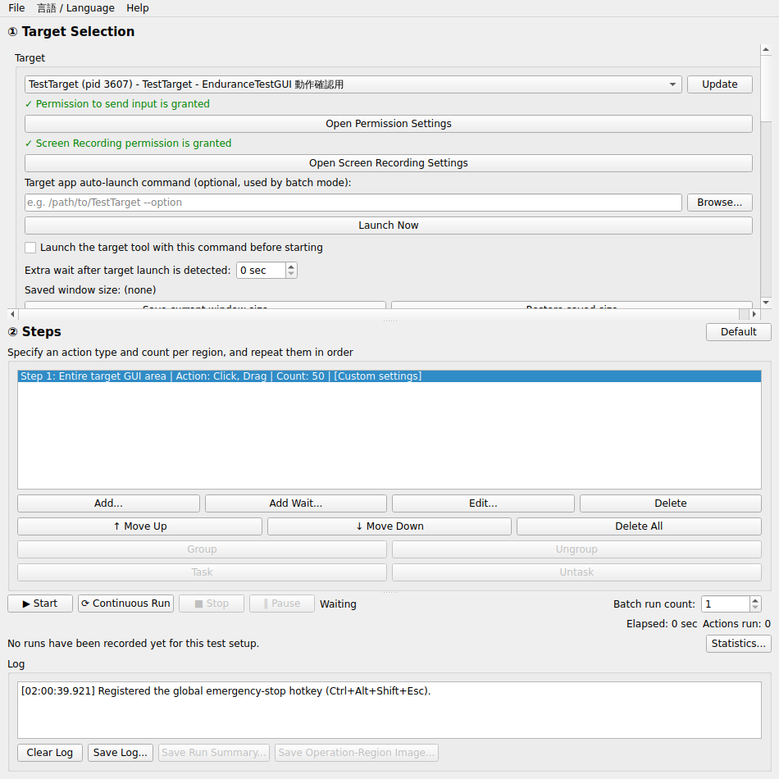Click the Batch run count field
Image resolution: width=779 pixels, height=779 pixels.
[x=726, y=604]
